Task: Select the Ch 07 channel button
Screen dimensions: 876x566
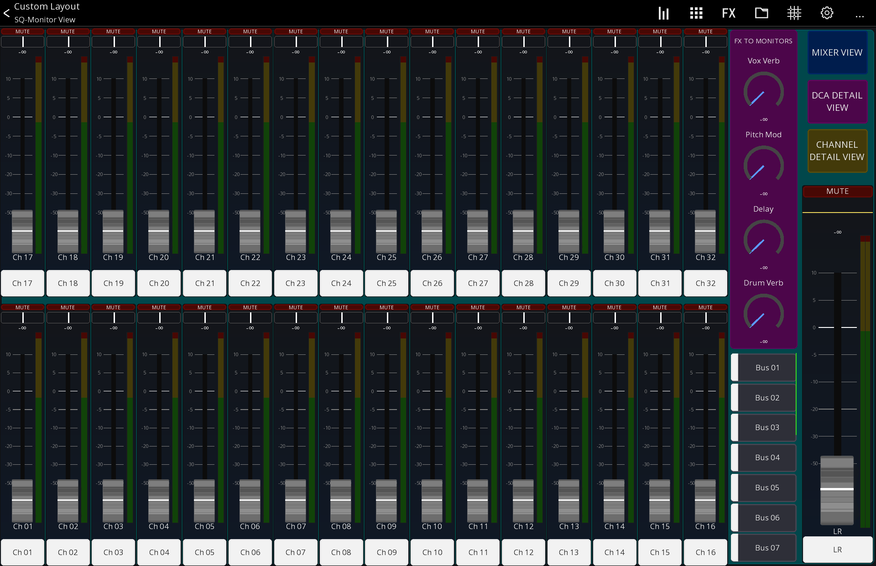Action: [296, 552]
